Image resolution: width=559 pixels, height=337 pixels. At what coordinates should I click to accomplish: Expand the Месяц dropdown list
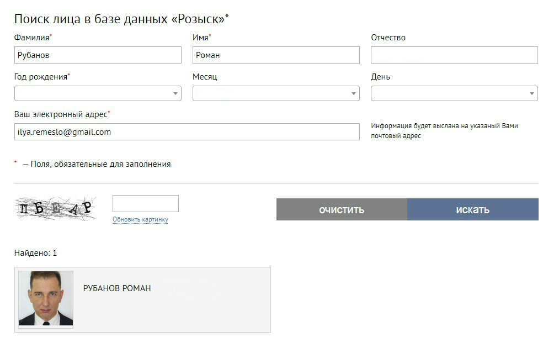coord(276,93)
